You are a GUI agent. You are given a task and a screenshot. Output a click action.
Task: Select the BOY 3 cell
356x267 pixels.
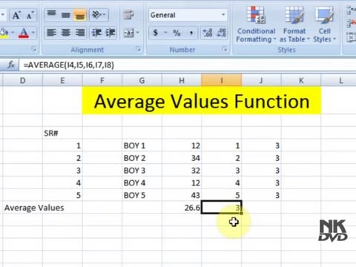click(142, 171)
